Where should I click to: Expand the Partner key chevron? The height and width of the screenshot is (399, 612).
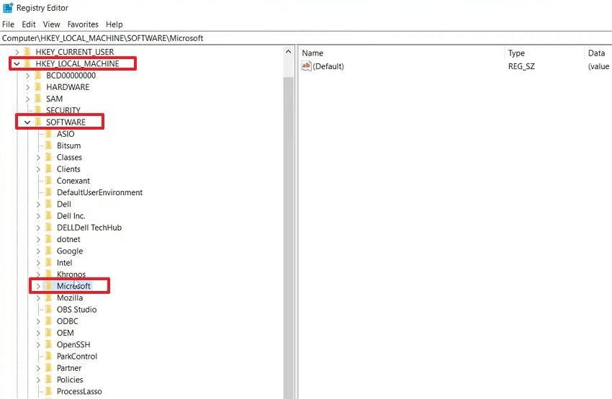click(38, 368)
